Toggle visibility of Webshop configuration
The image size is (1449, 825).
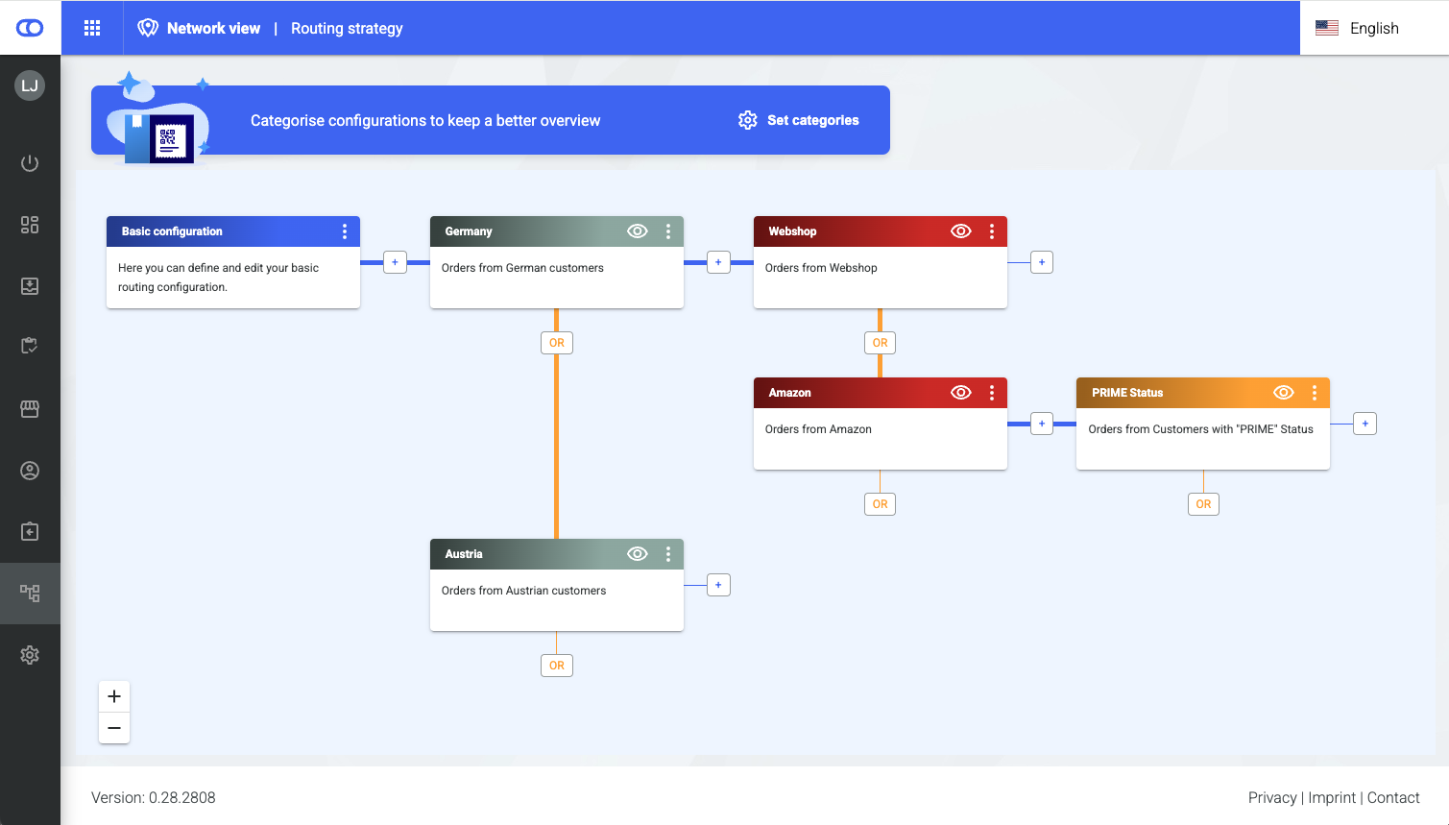click(x=961, y=231)
